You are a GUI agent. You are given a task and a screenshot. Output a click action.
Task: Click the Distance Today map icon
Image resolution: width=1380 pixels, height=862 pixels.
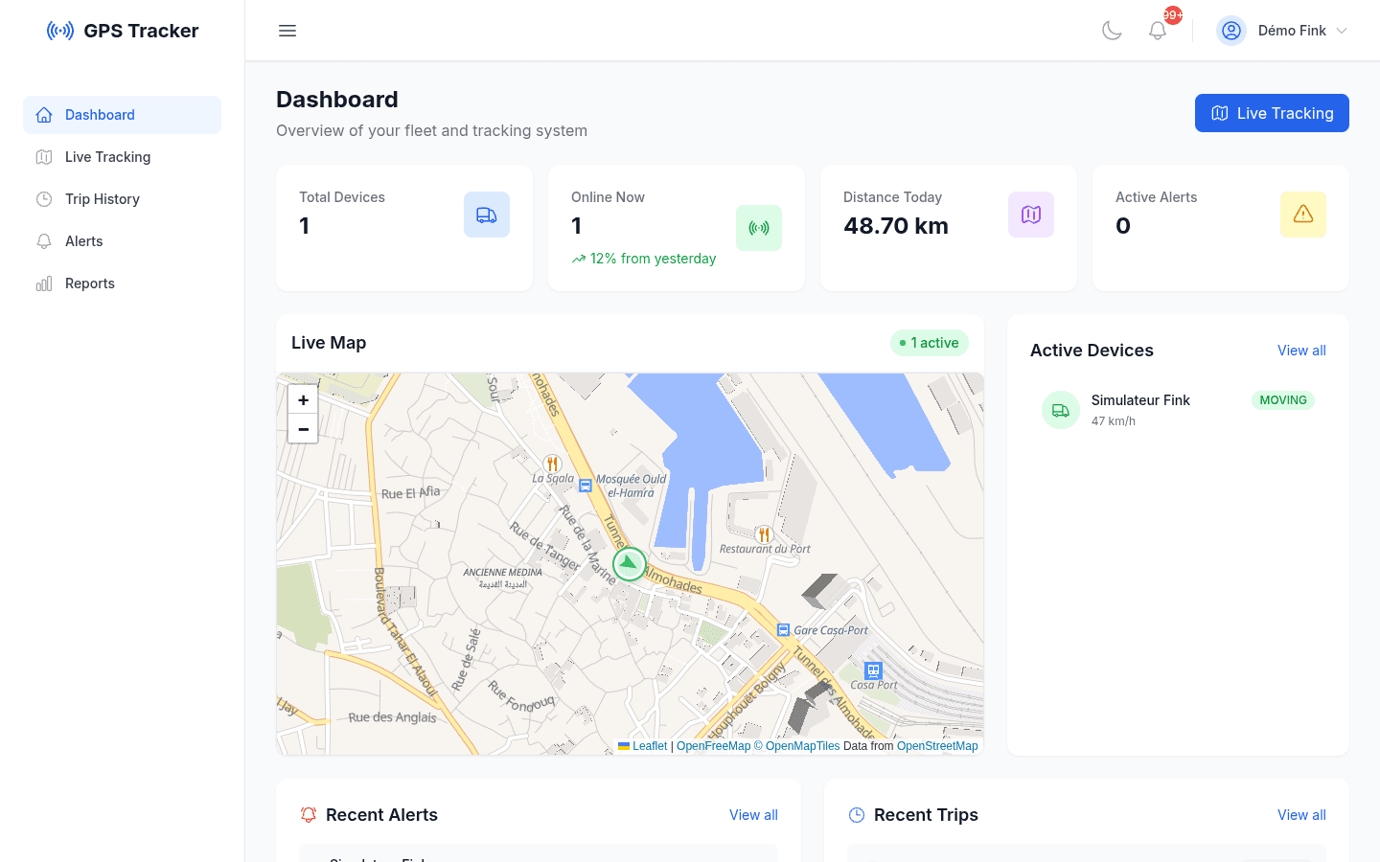1031,215
